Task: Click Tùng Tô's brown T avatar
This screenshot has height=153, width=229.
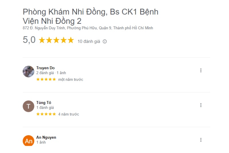Action: [x=28, y=106]
